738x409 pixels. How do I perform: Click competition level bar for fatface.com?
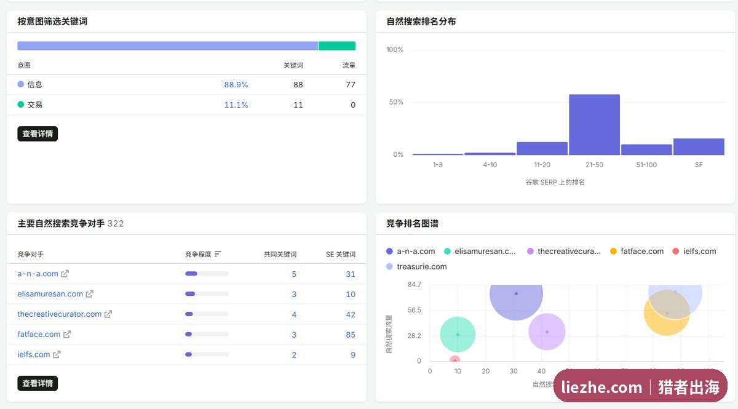pos(207,335)
